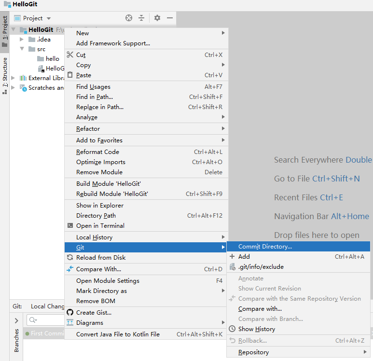The image size is (373, 361).
Task: Open Local History submenu
Action: point(146,237)
